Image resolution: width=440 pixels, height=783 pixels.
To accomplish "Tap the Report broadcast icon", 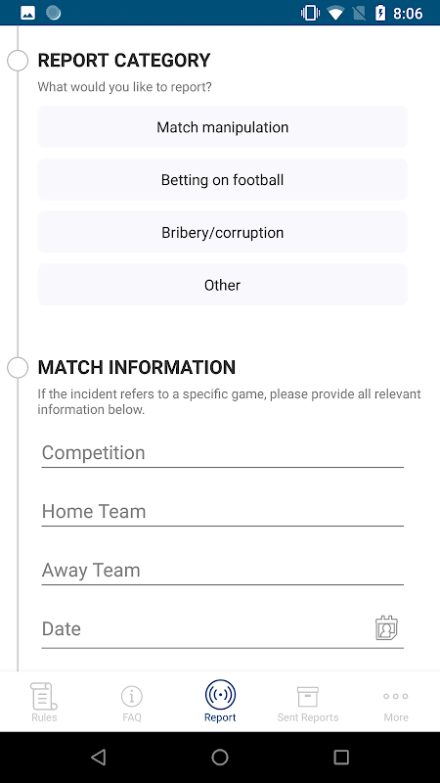I will (x=220, y=695).
